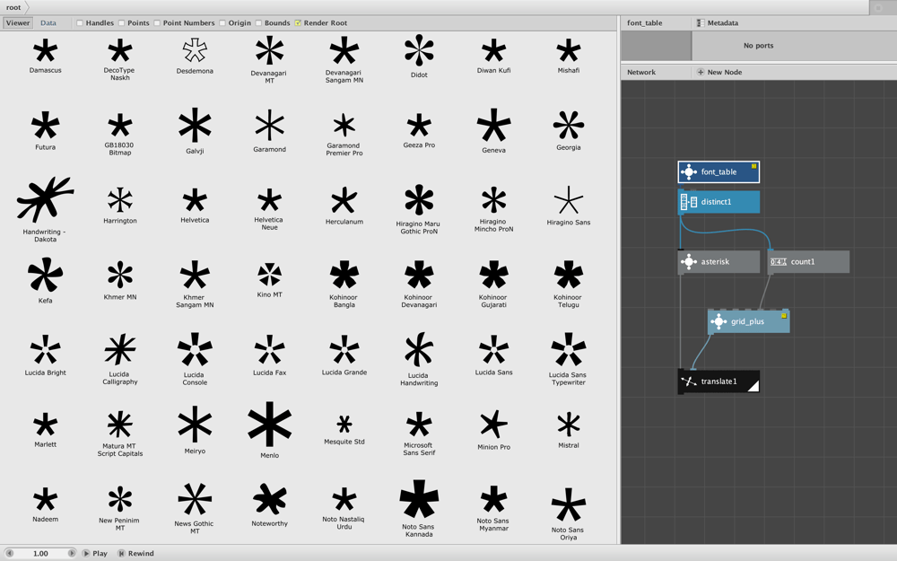Click the Noteworthy asterisk glyph
The width and height of the screenshot is (897, 561).
[x=269, y=499]
